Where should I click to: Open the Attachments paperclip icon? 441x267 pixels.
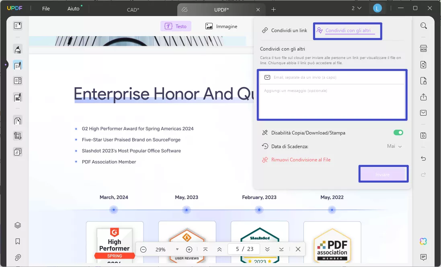[x=18, y=257]
